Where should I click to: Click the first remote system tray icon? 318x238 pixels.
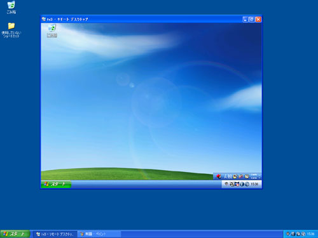226,184
